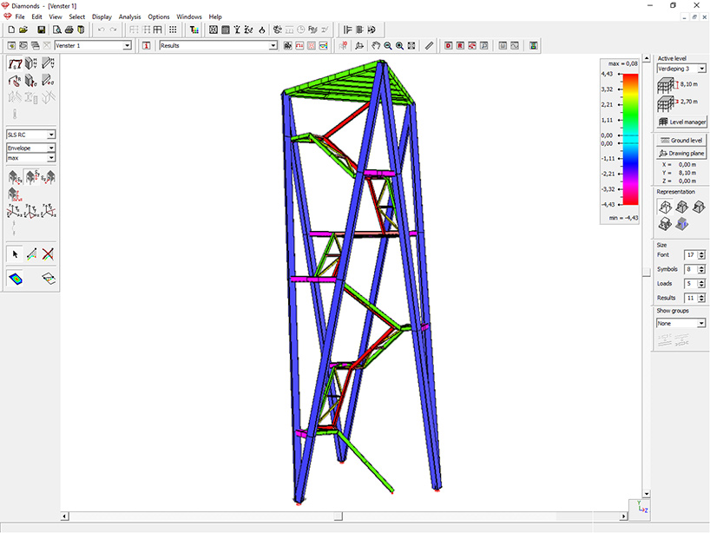The height and width of the screenshot is (533, 710).
Task: Toggle the middle stress direction building icon
Action: (x=31, y=177)
